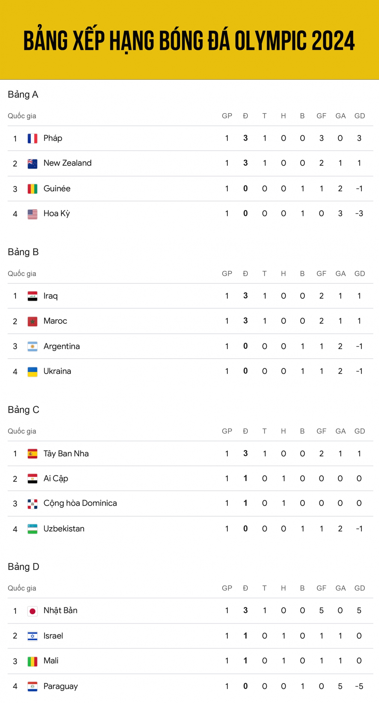Click the France flag icon

coord(33,139)
